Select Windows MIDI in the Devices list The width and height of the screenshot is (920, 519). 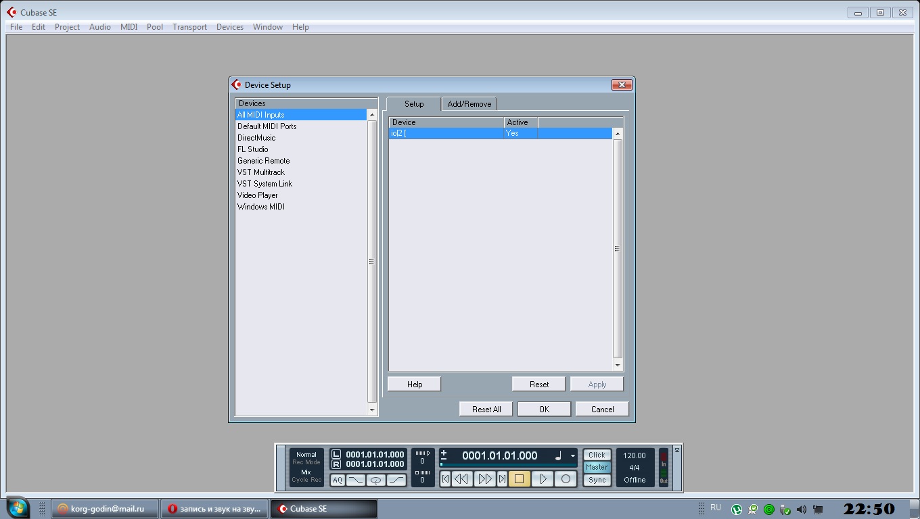(301, 207)
